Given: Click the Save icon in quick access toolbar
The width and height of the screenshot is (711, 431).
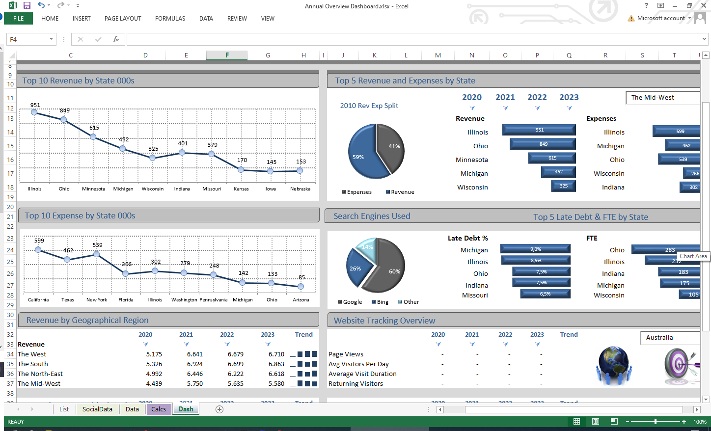Looking at the screenshot, I should click(27, 5).
